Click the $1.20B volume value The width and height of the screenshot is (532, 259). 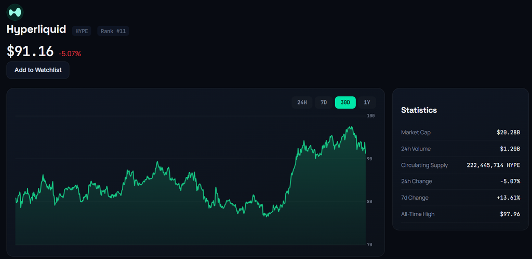tap(510, 149)
